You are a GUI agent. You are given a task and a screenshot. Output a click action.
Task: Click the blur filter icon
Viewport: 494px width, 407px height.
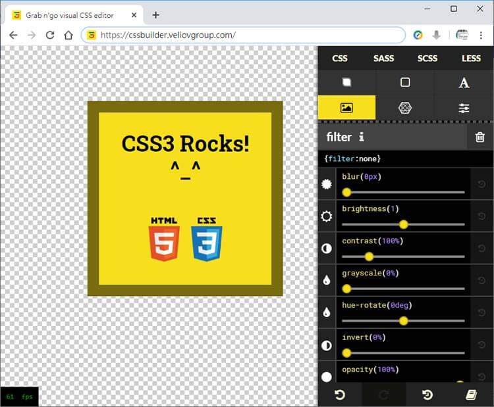point(327,184)
